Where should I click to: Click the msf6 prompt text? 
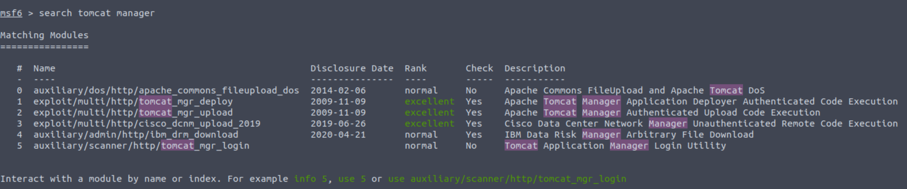11,13
